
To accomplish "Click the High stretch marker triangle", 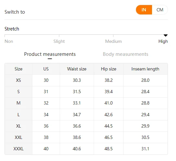I will (x=166, y=35).
